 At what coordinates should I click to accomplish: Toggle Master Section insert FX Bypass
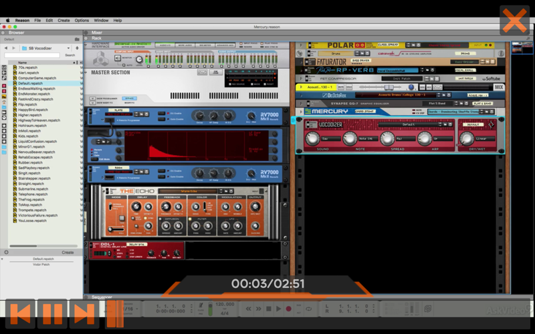[129, 98]
